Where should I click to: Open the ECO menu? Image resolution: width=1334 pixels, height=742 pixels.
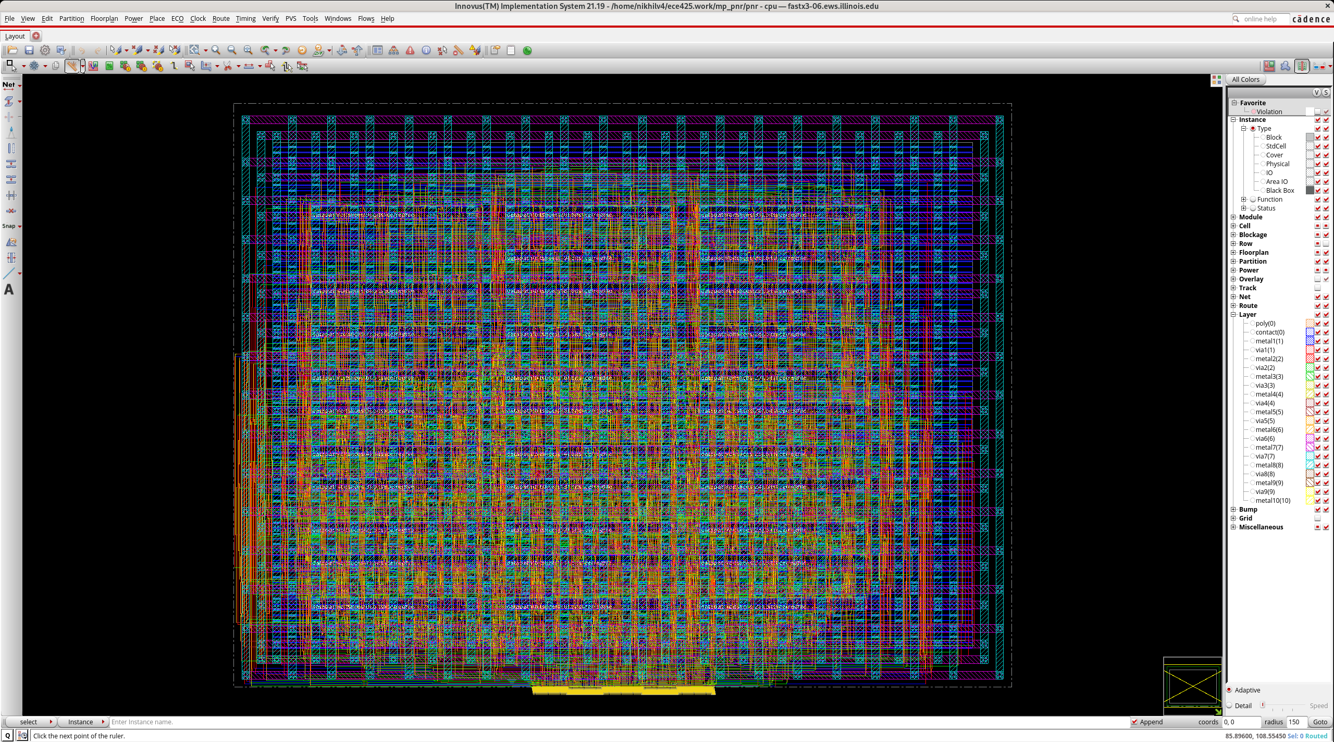[x=177, y=18]
